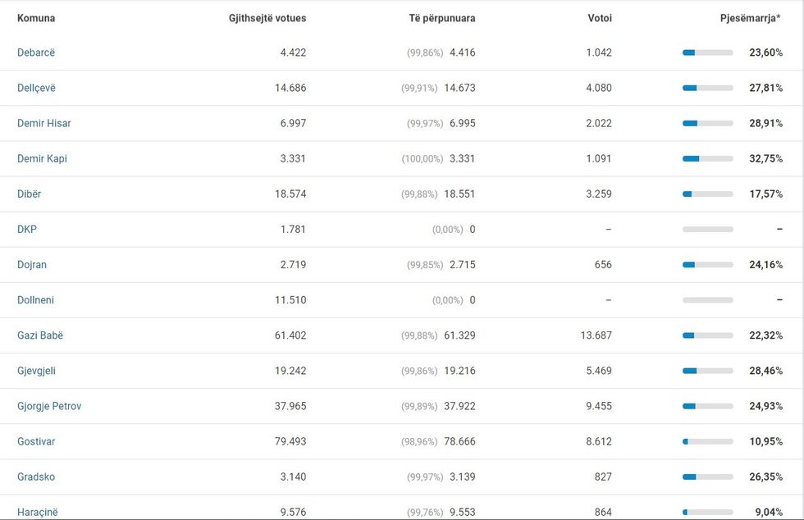Open the Dellçevë municipality link
804x520 pixels.
pos(37,88)
